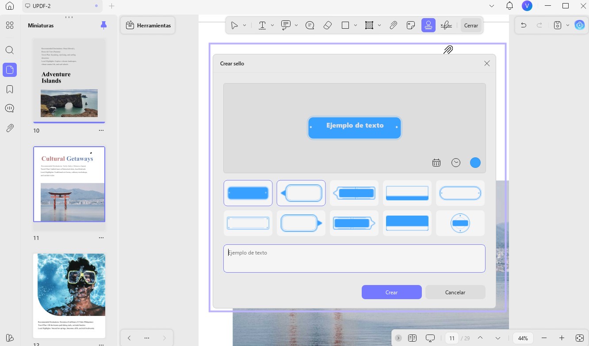This screenshot has width=589, height=346.
Task: Click the Crear button
Action: [x=391, y=292]
